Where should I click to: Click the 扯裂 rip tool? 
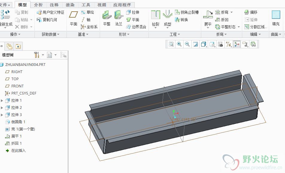tap(155, 18)
